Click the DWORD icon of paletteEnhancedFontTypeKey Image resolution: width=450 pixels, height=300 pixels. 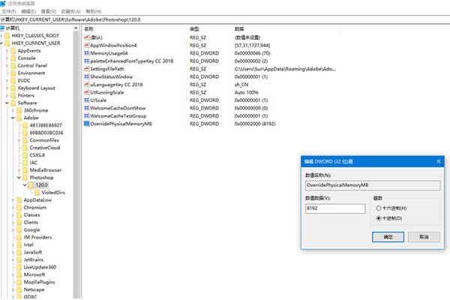click(x=87, y=61)
